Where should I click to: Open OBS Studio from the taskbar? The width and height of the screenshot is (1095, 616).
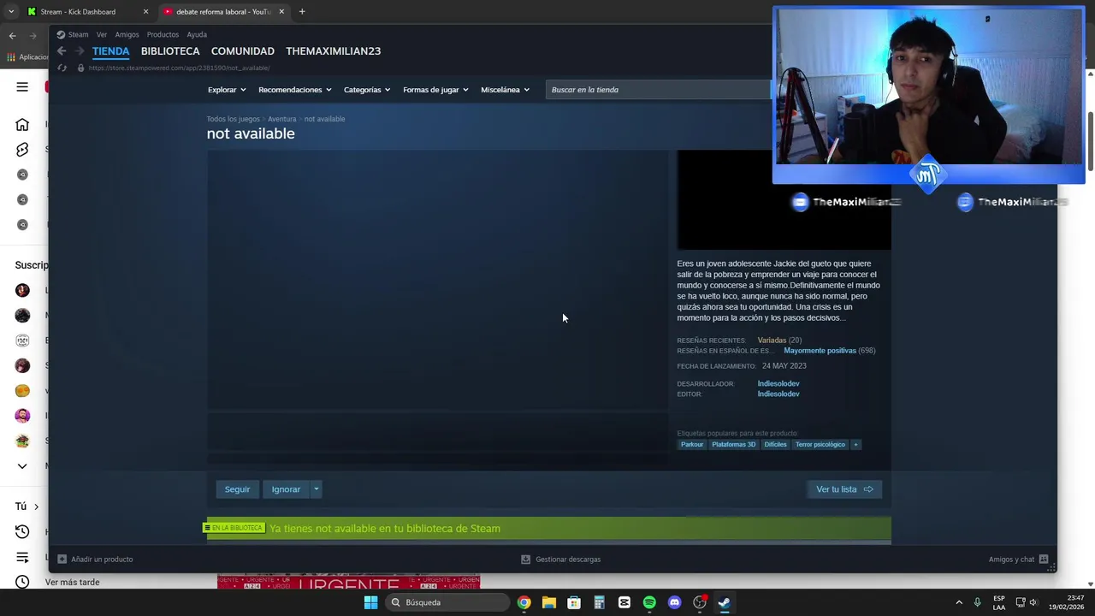point(700,602)
